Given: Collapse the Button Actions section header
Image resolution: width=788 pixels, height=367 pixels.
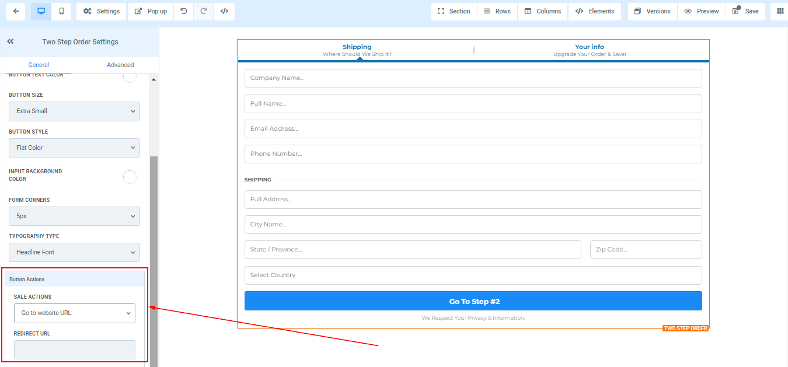Looking at the screenshot, I should (x=75, y=279).
